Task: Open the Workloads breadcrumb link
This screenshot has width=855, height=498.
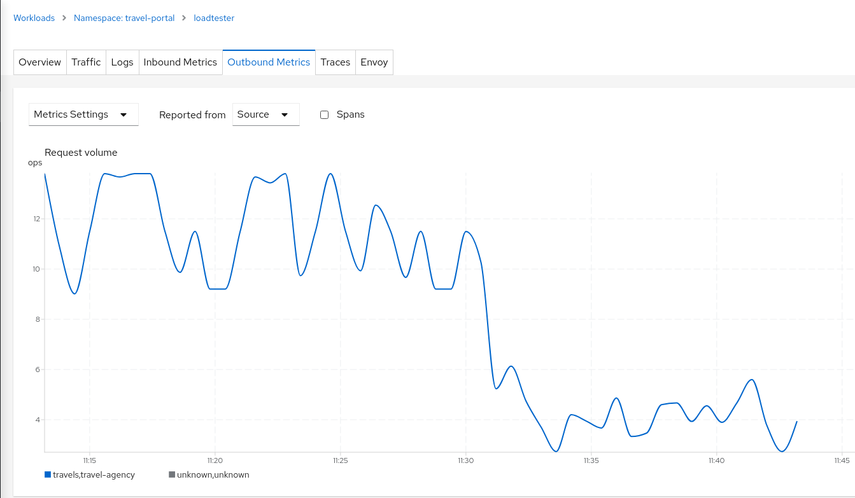Action: click(34, 18)
